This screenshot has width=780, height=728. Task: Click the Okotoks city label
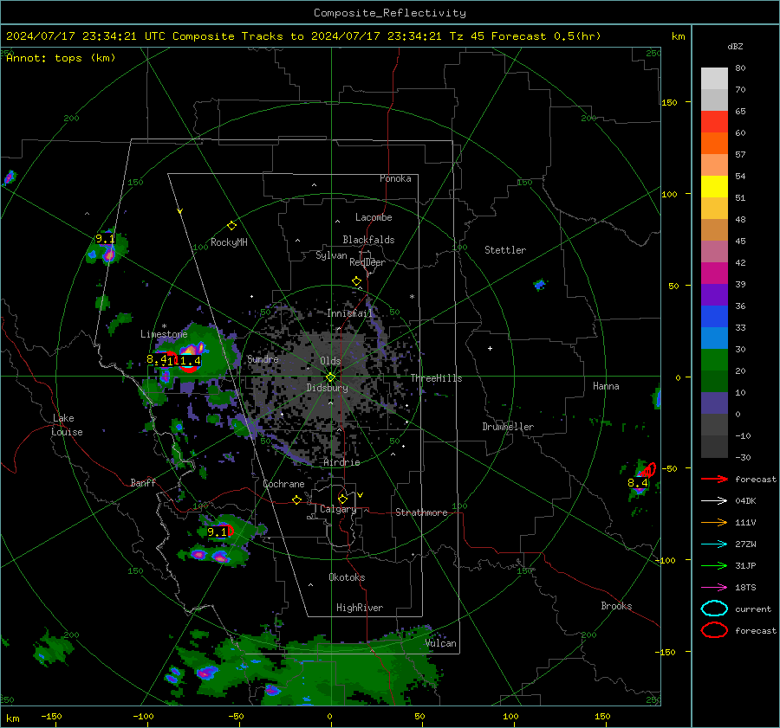tap(347, 577)
